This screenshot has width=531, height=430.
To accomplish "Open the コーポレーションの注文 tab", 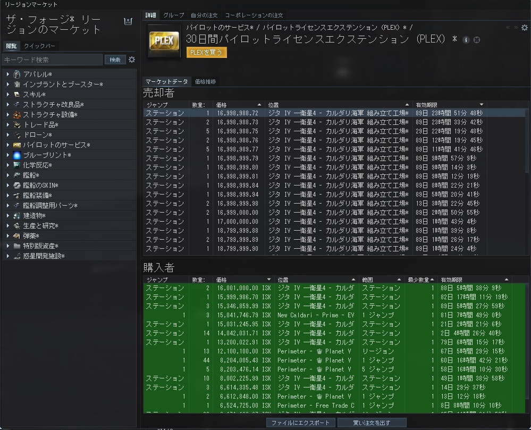I will tap(254, 15).
